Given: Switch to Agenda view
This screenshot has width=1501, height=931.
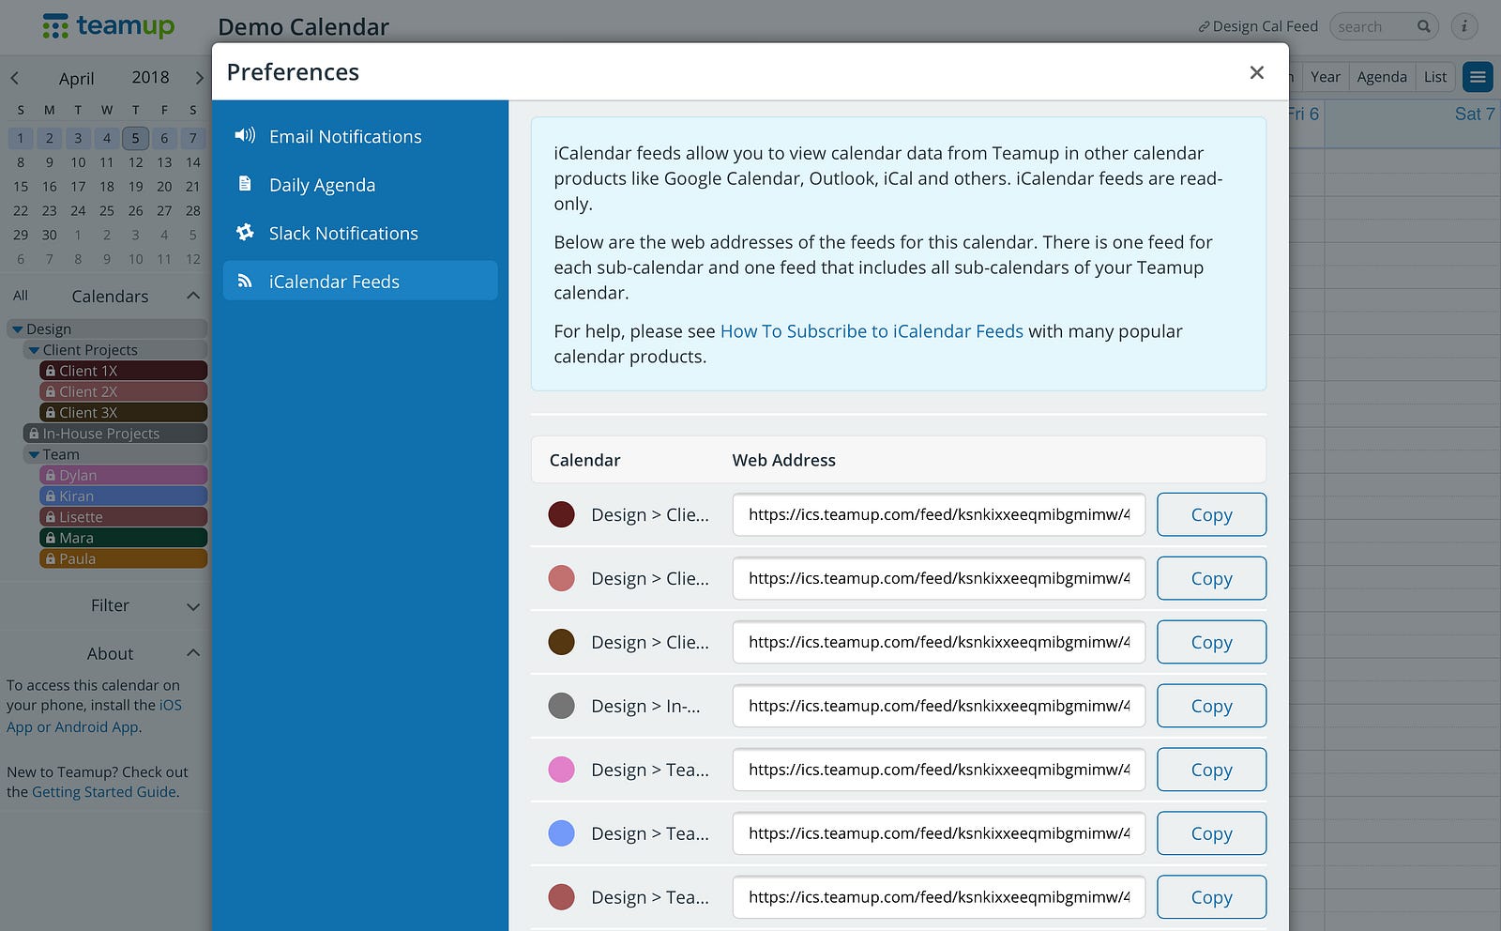Looking at the screenshot, I should coord(1382,77).
